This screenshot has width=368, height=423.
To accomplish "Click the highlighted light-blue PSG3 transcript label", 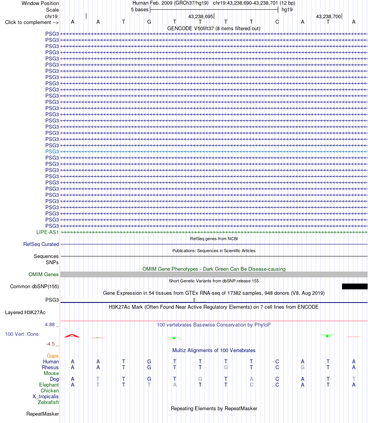I will tap(52, 151).
